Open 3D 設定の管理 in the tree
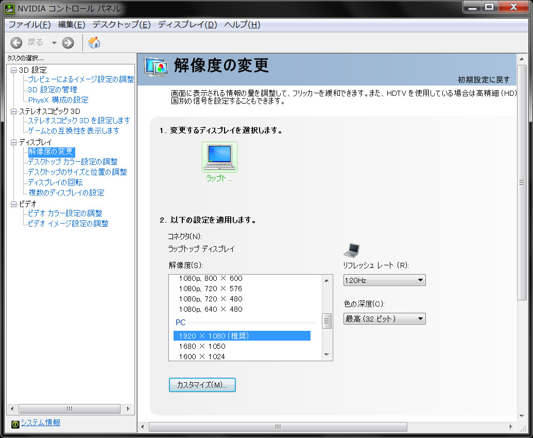Image resolution: width=533 pixels, height=438 pixels. pyautogui.click(x=53, y=90)
